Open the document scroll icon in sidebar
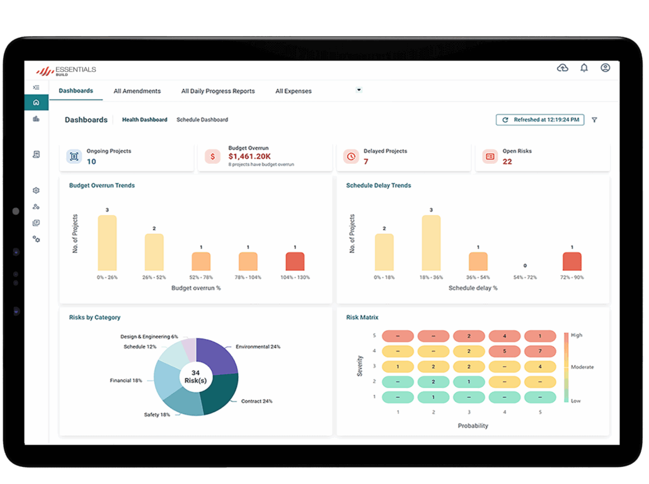This screenshot has height=484, width=649. click(36, 154)
